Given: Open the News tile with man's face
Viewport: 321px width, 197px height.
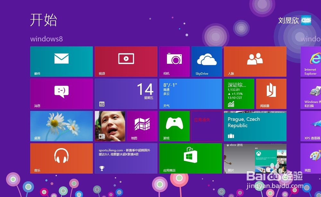Looking at the screenshot, I should (x=110, y=126).
